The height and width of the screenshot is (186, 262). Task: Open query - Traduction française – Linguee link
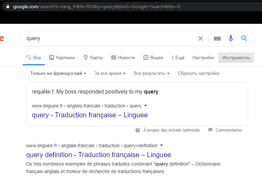tap(90, 115)
